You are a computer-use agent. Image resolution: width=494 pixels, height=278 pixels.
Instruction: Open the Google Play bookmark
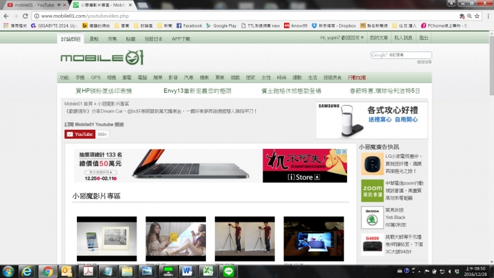tap(221, 25)
